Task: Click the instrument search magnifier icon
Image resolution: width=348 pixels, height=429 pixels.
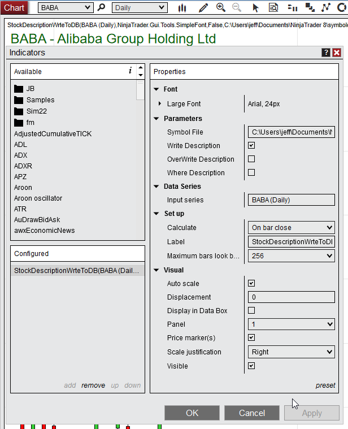Action: [x=101, y=7]
